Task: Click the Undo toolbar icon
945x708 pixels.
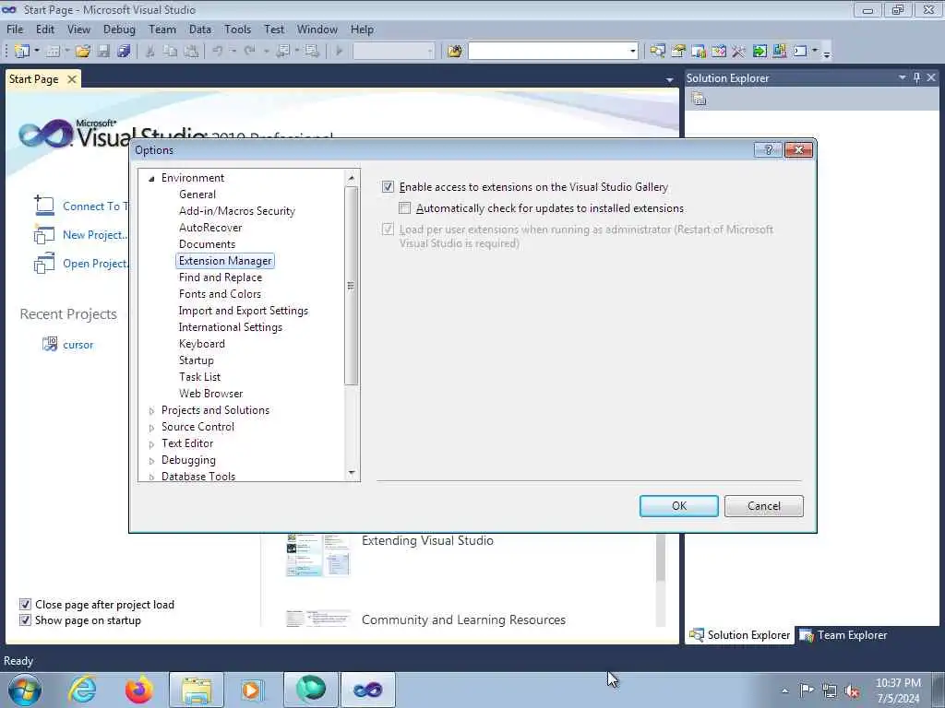Action: coord(218,52)
